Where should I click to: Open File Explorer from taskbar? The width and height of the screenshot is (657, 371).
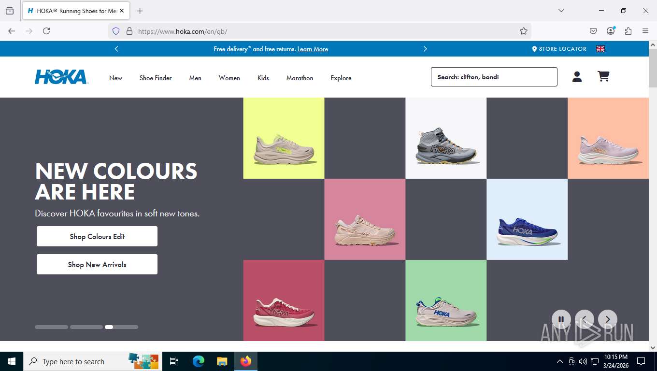pyautogui.click(x=222, y=361)
